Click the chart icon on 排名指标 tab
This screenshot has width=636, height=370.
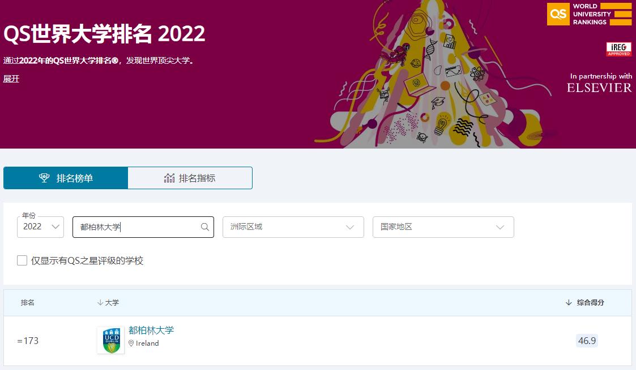(x=169, y=177)
